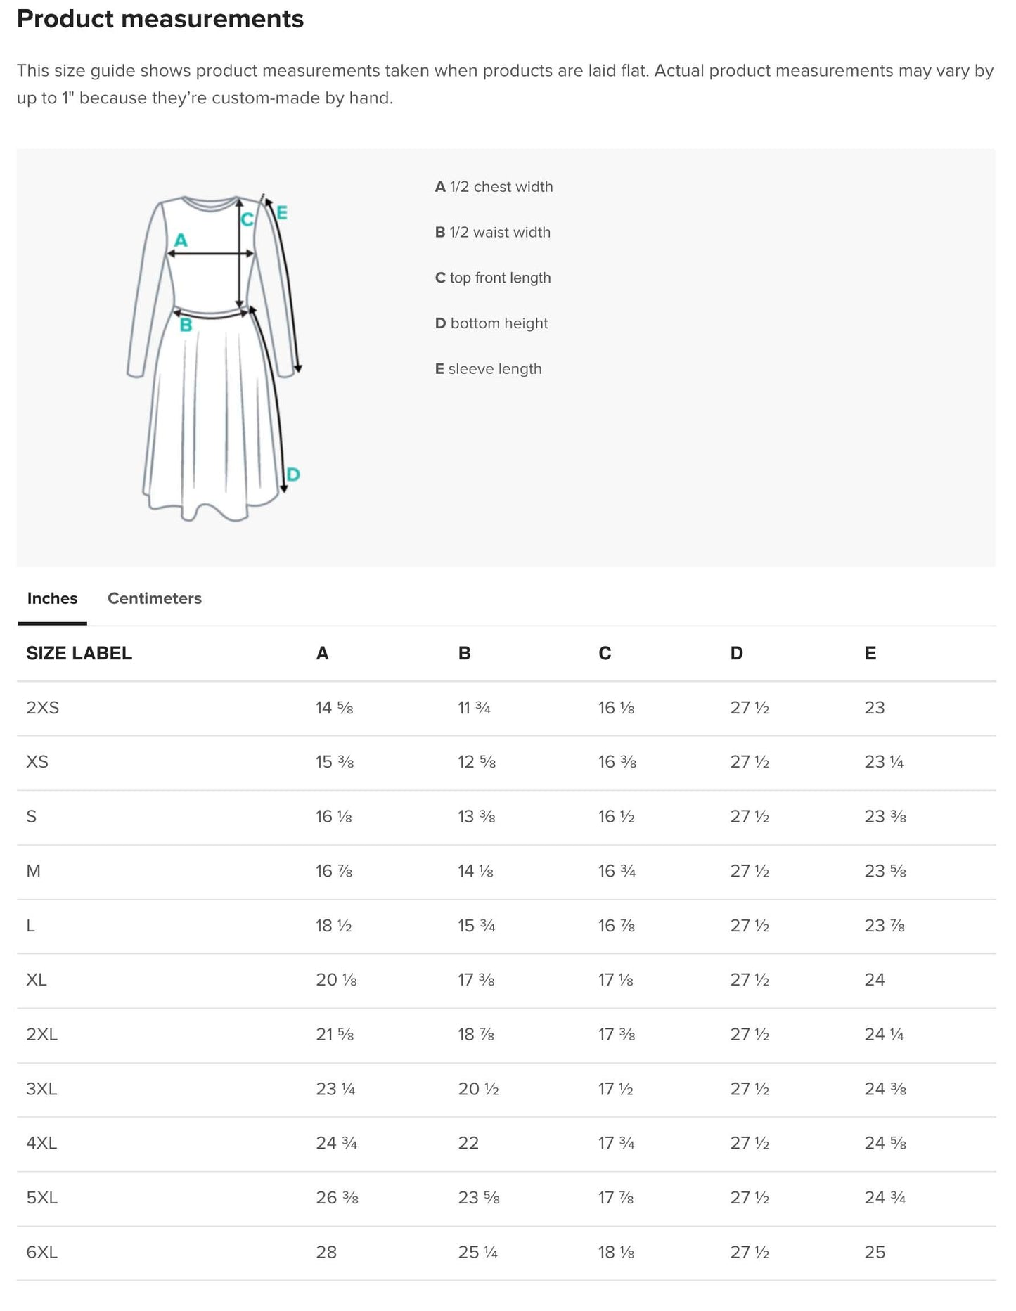Click label B on the dress diagram
This screenshot has height=1311, width=1016.
[x=185, y=325]
